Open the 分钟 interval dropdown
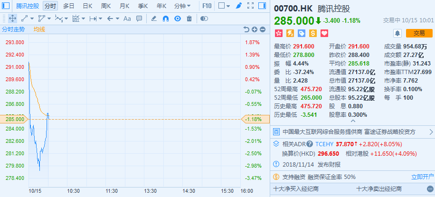This screenshot has width=435, height=197. point(182,6)
